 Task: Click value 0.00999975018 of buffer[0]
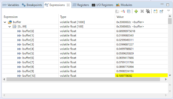pyautogui.click(x=126, y=31)
